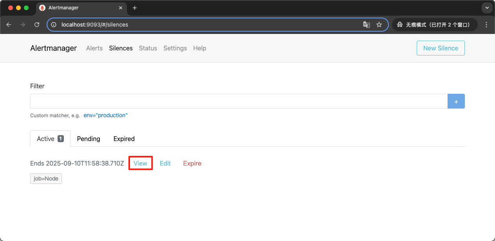
Task: Open the Alerts page
Action: (x=94, y=48)
